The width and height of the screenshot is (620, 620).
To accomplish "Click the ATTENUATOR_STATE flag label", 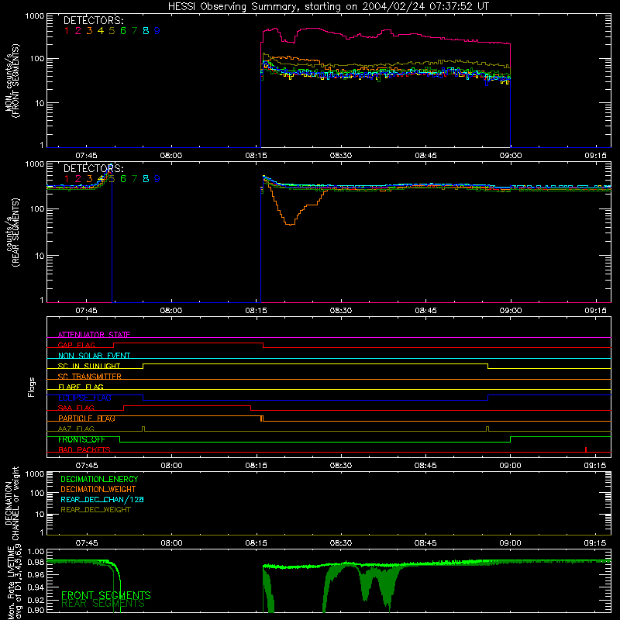I will 94,335.
